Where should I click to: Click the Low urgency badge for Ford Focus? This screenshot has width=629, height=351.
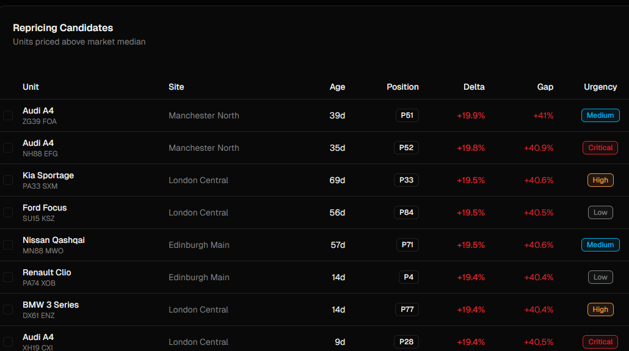pyautogui.click(x=600, y=212)
